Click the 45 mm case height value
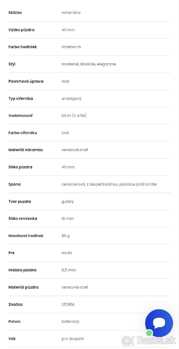The height and width of the screenshot is (349, 179). coord(68,30)
